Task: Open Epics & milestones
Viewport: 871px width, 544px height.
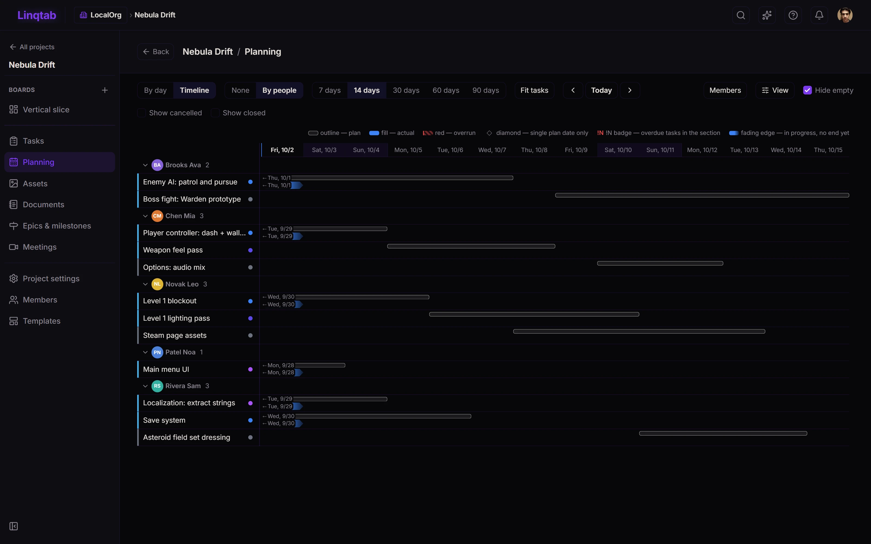Action: (x=60, y=226)
